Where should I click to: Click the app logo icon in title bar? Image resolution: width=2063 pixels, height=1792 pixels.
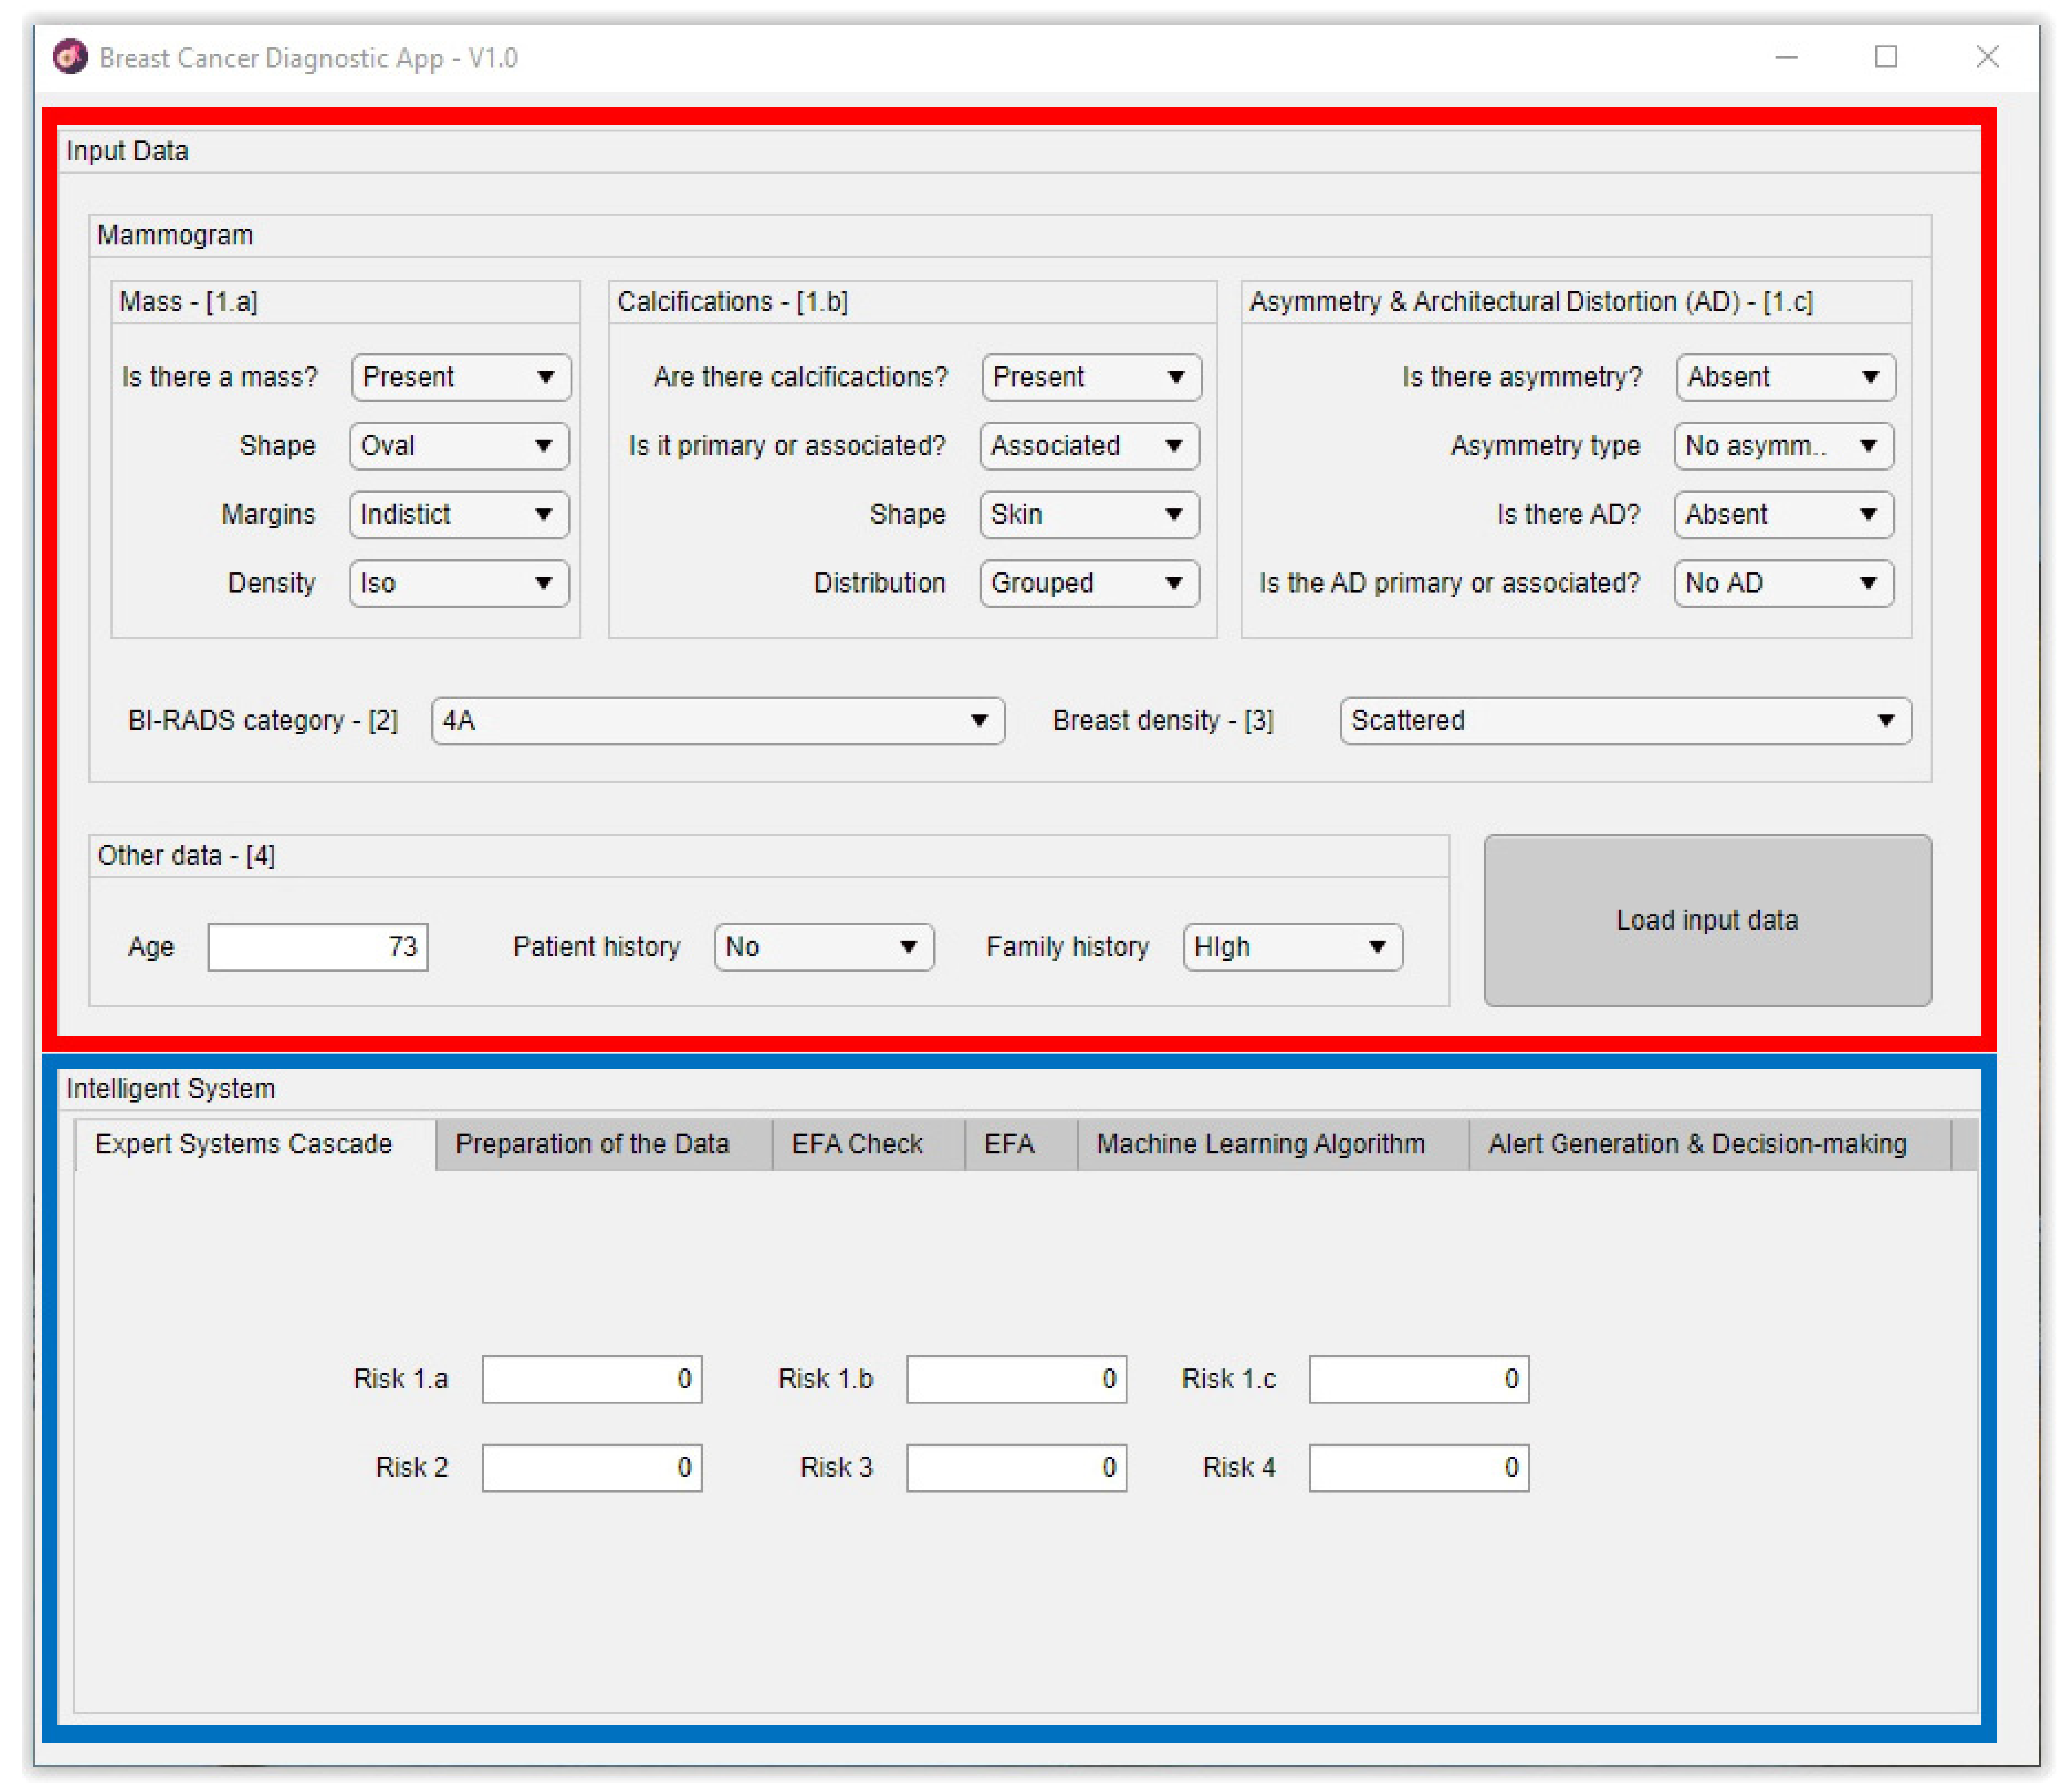click(70, 57)
